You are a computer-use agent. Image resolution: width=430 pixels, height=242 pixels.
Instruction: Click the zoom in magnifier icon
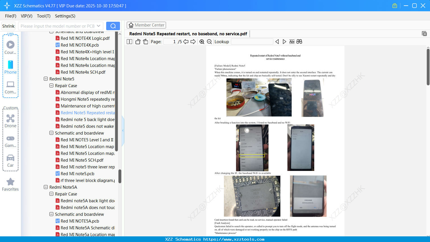[202, 41]
